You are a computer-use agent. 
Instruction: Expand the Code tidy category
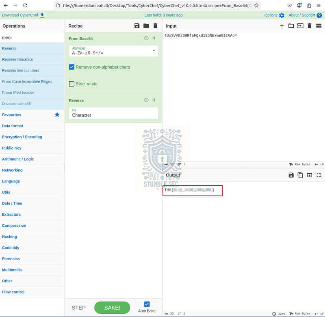(32, 248)
